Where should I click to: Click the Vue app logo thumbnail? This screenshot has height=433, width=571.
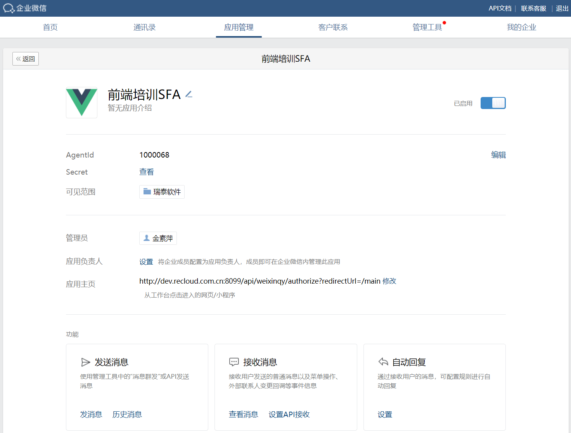tap(81, 102)
